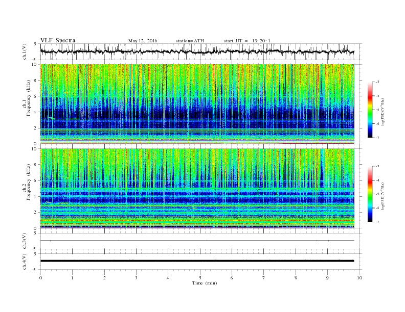Click inside the ch.1 spectrogram panel

197,104
